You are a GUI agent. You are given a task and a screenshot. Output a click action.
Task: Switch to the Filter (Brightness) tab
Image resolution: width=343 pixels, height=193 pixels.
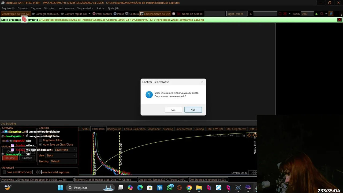[236, 129]
